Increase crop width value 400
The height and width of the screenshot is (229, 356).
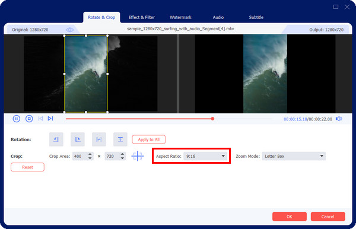[x=90, y=154]
